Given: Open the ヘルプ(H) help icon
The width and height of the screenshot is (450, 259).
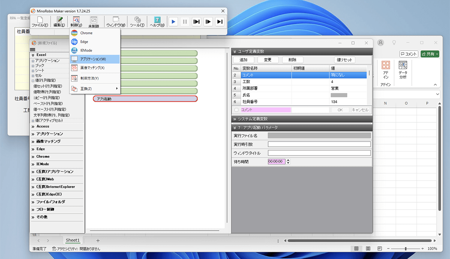Looking at the screenshot, I should pyautogui.click(x=157, y=22).
